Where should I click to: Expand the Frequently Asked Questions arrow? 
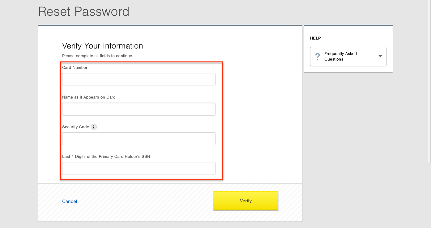click(380, 56)
